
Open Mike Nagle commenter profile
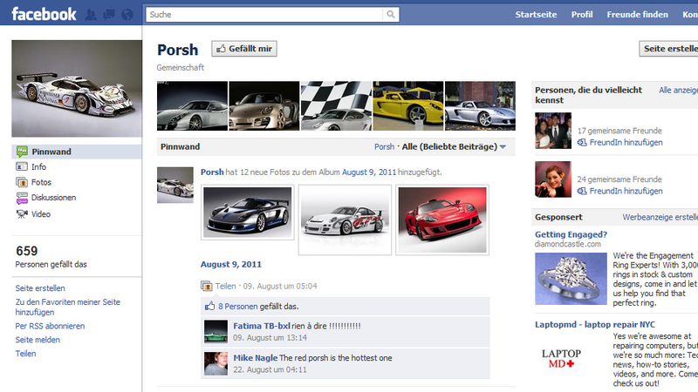(x=256, y=358)
